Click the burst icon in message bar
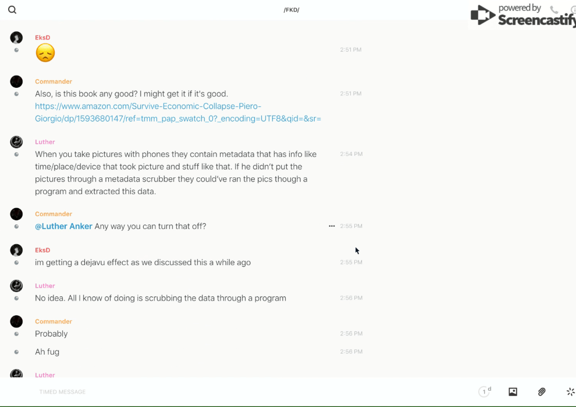This screenshot has width=576, height=407. (570, 392)
